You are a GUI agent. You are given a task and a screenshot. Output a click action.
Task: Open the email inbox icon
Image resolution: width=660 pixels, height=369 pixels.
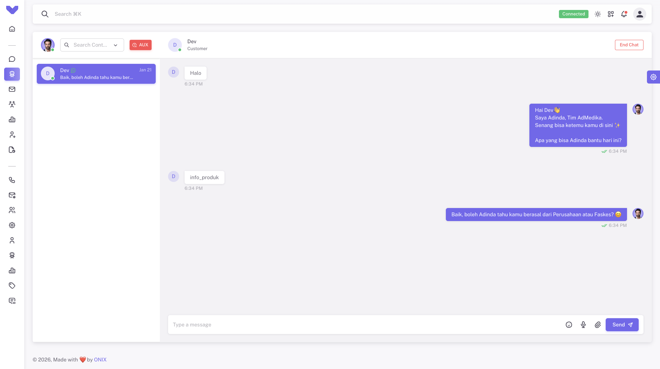point(12,89)
